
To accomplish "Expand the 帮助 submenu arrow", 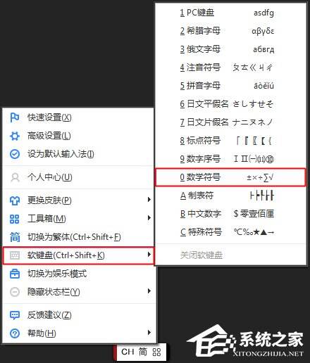I will [149, 332].
